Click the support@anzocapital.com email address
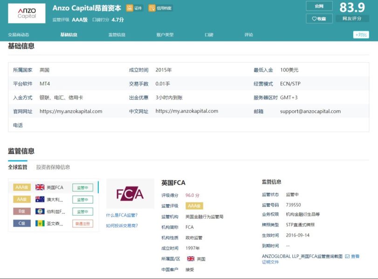 click(310, 111)
